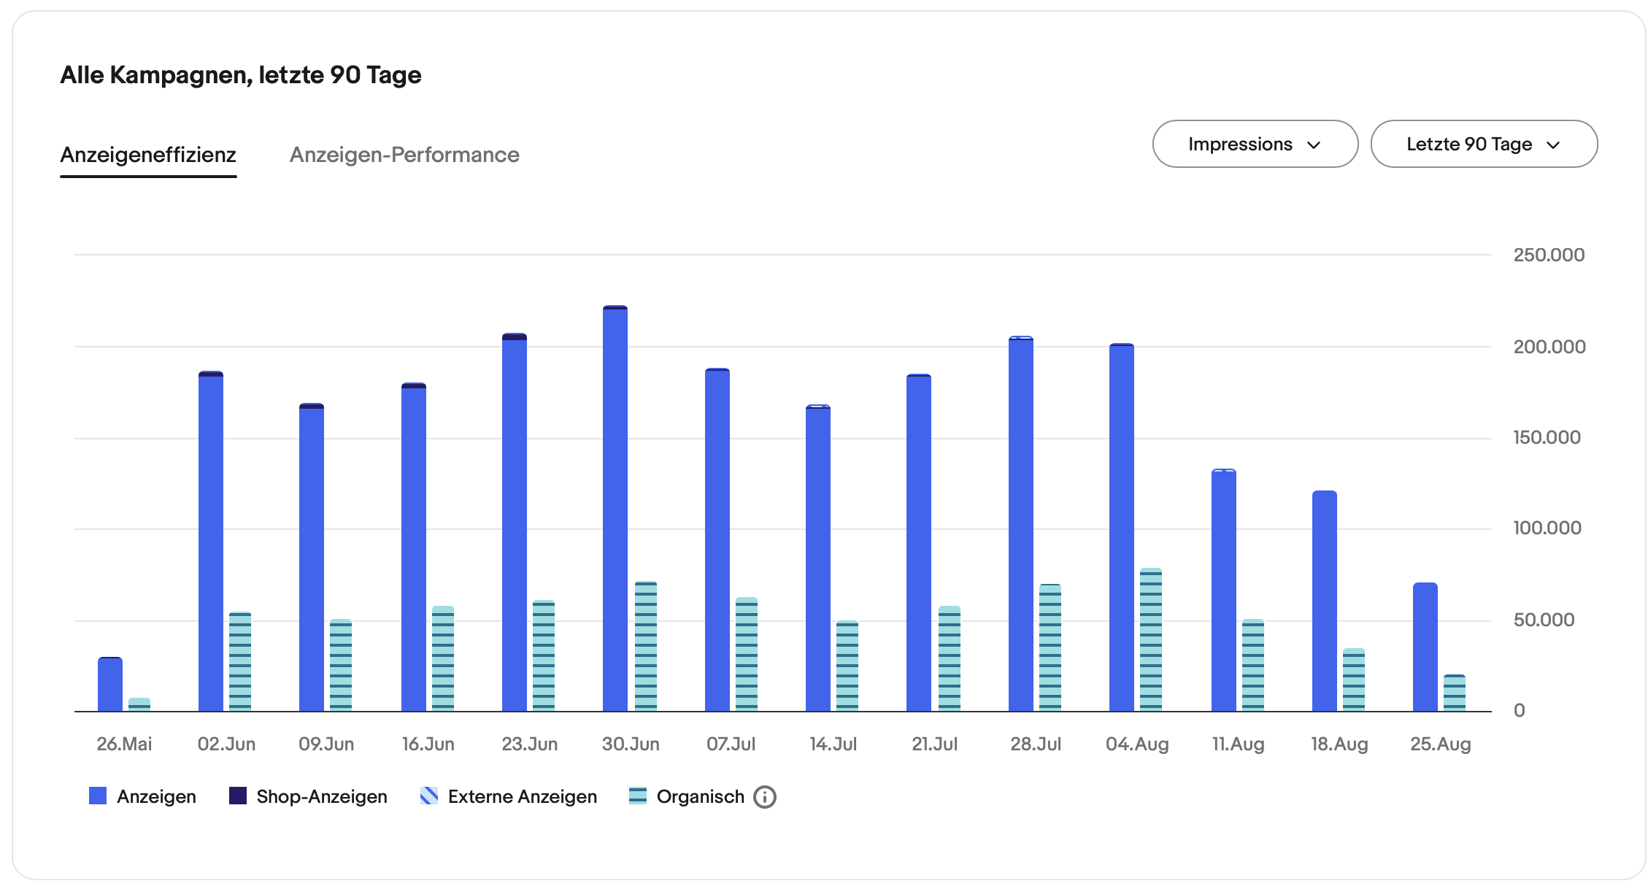Click the Anzeigen legend color square

[98, 796]
